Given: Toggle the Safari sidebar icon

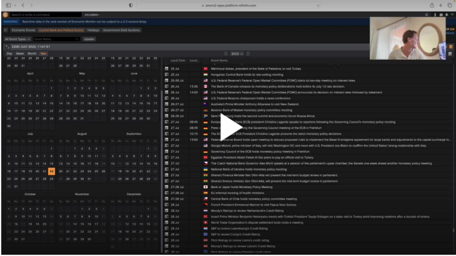Looking at the screenshot, I should tap(8, 5).
